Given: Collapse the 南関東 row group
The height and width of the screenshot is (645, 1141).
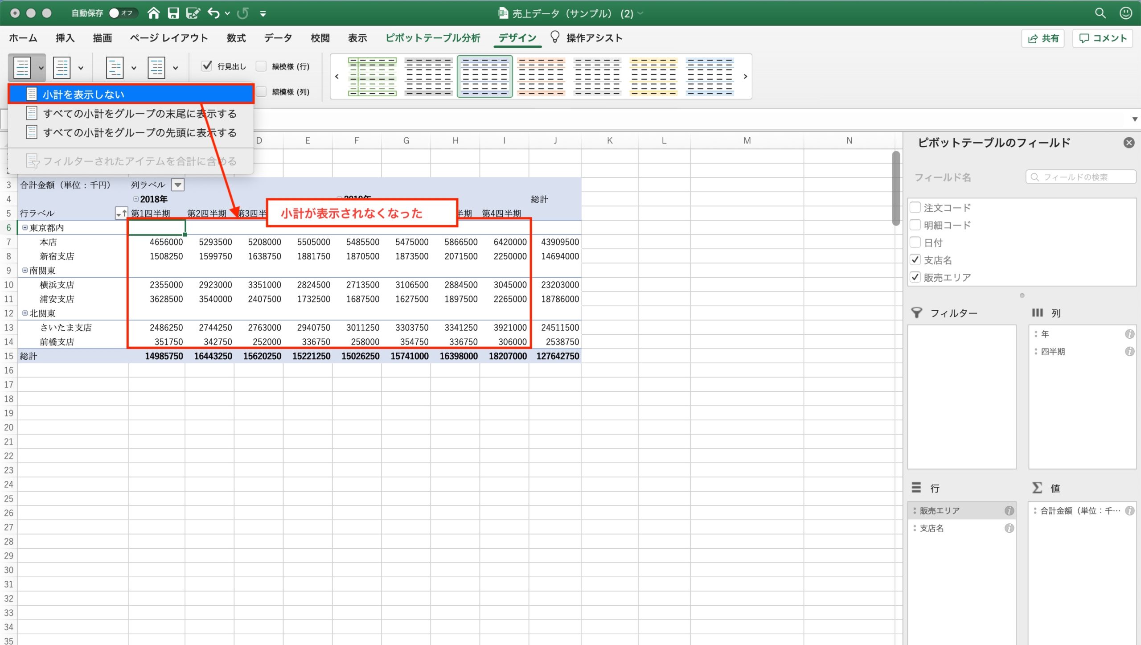Looking at the screenshot, I should tap(25, 270).
